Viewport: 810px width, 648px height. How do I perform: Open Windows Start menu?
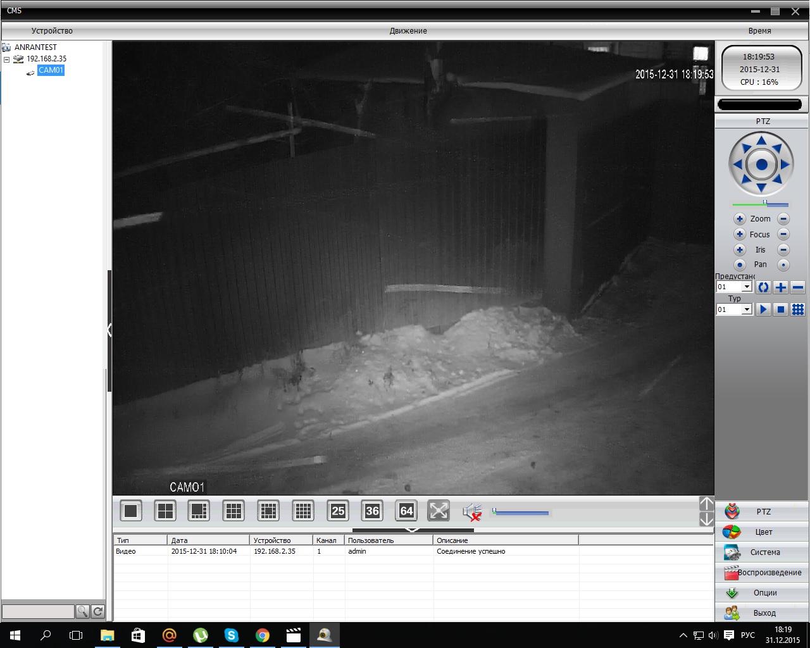coord(15,635)
